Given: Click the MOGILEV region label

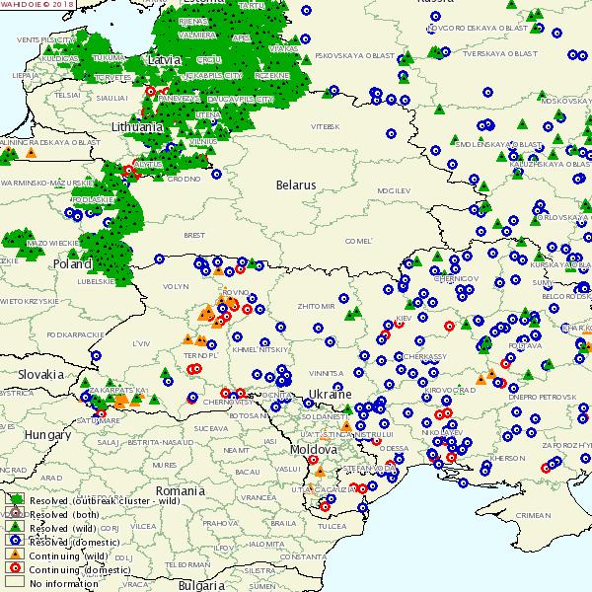Looking at the screenshot, I should coord(394,191).
